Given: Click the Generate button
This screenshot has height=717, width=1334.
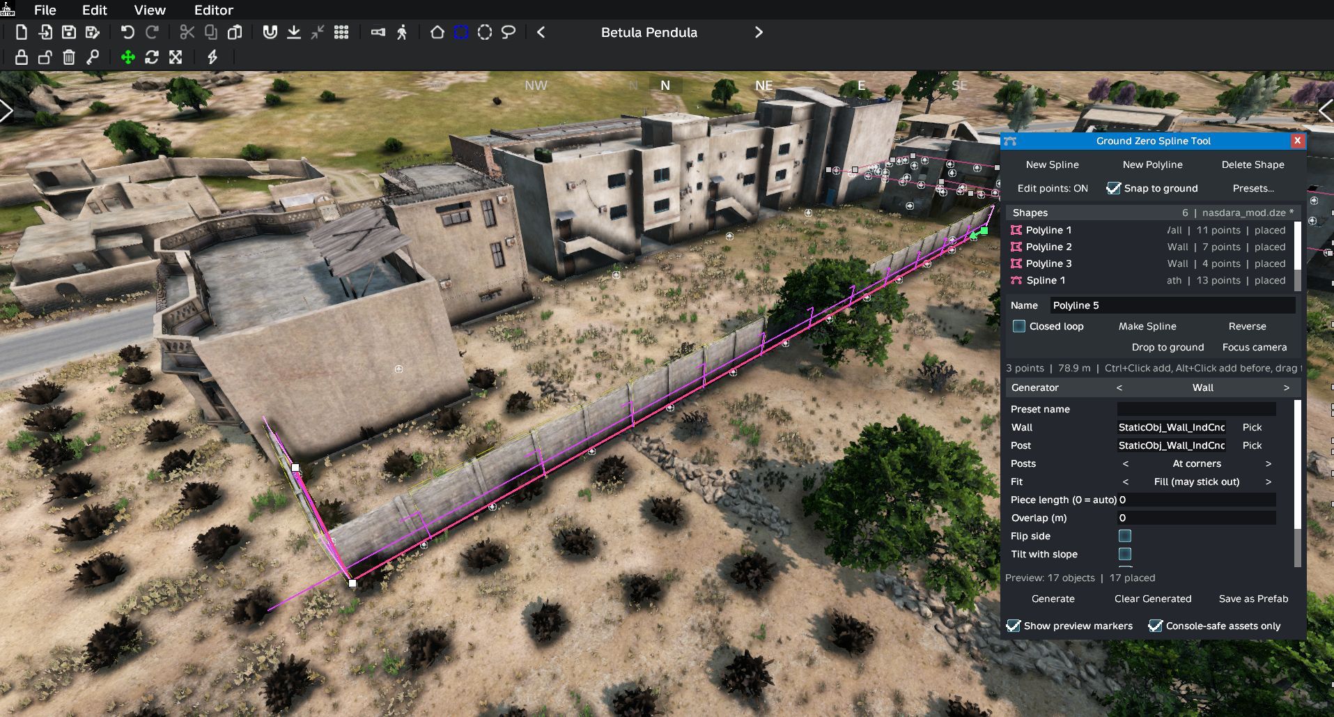Looking at the screenshot, I should [1053, 599].
